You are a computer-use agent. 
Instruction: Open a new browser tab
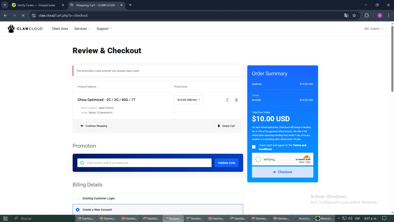tap(130, 5)
